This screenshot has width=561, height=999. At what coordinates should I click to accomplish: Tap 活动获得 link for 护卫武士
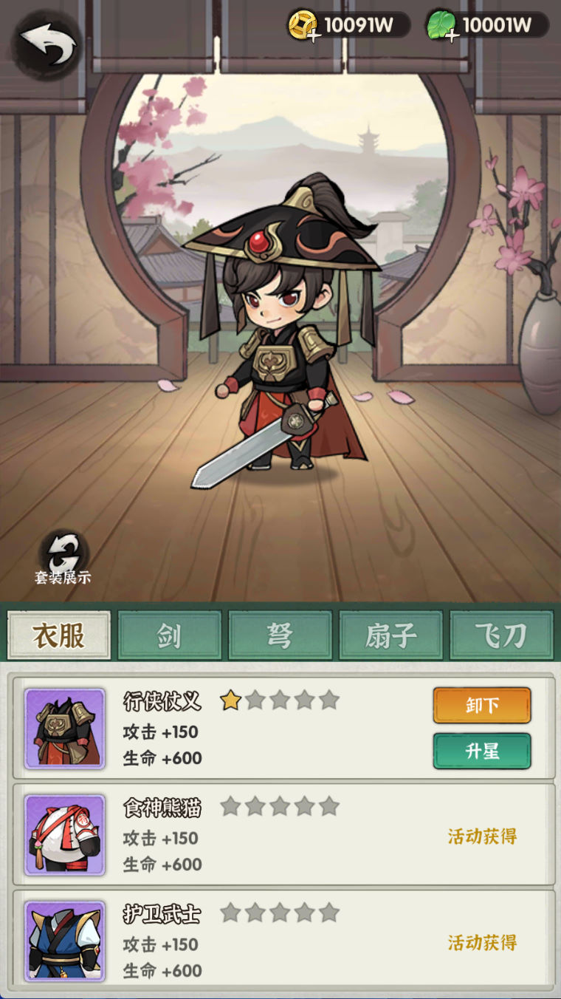pos(482,943)
